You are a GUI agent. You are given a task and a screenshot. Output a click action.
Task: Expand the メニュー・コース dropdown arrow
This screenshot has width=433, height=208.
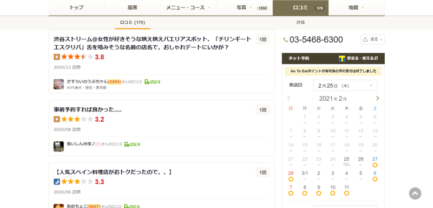[x=209, y=8]
